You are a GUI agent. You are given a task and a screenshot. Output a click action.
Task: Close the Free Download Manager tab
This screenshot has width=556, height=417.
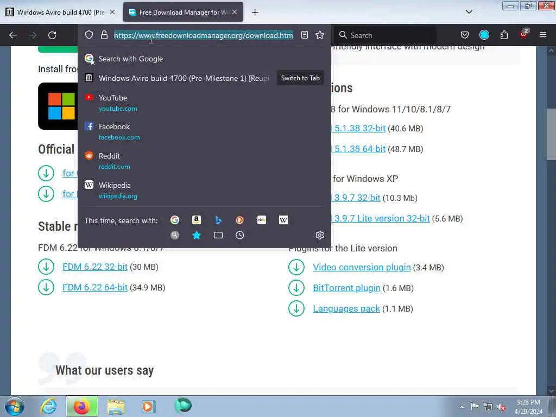(x=235, y=12)
